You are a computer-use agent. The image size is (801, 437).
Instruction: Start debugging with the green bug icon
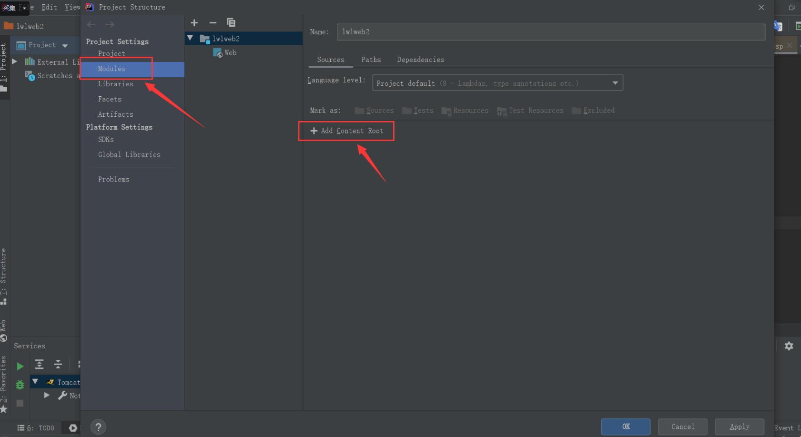click(20, 385)
